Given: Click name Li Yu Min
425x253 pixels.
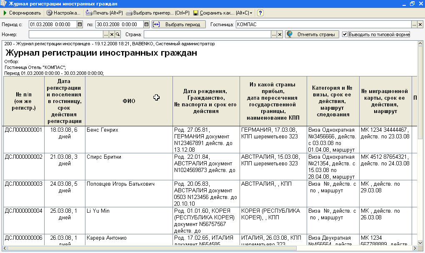Looking at the screenshot, I should 98,211.
